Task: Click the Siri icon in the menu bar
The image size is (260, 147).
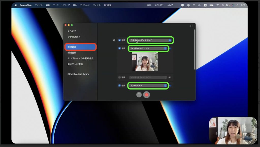Action: [x=232, y=5]
